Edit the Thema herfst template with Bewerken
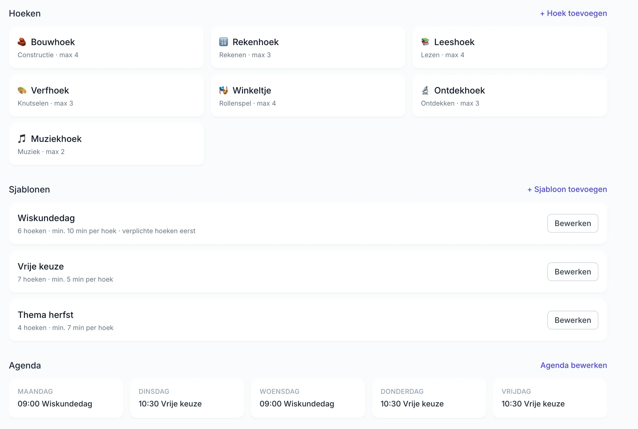This screenshot has width=638, height=429. point(573,320)
